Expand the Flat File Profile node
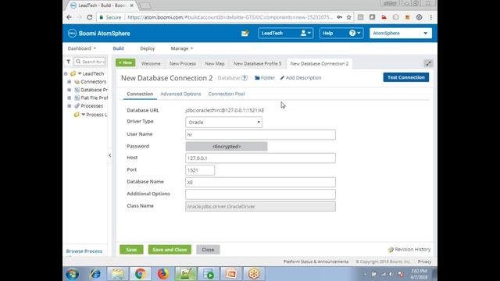500x281 pixels. (x=70, y=98)
